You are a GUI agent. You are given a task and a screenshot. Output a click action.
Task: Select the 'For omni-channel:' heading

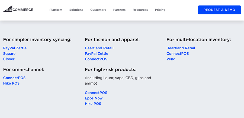24,69
